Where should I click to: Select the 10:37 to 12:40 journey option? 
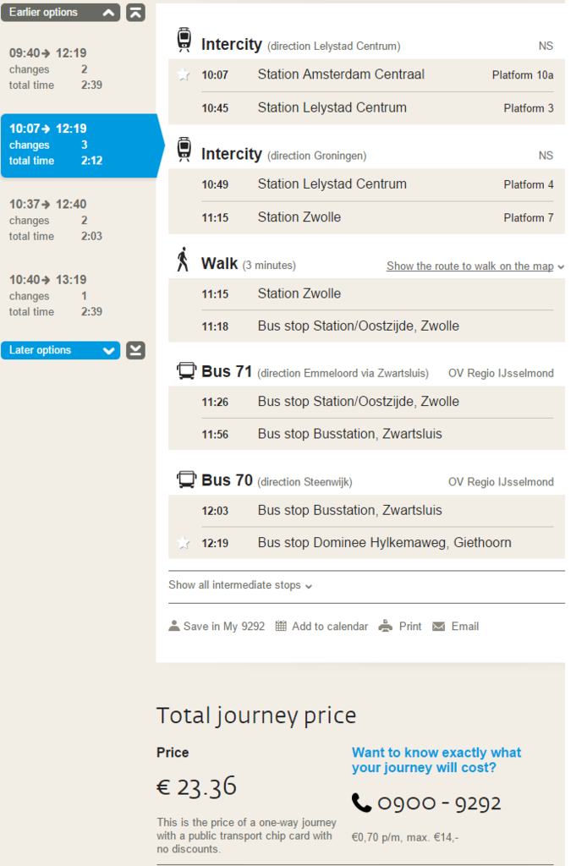[x=76, y=220]
